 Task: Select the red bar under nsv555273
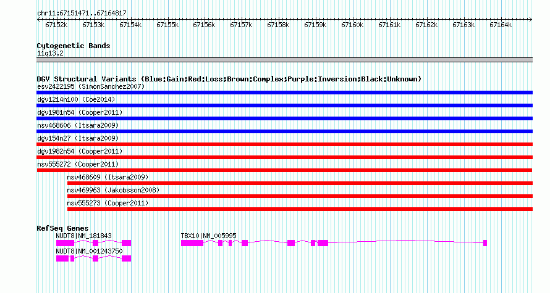click(x=300, y=209)
